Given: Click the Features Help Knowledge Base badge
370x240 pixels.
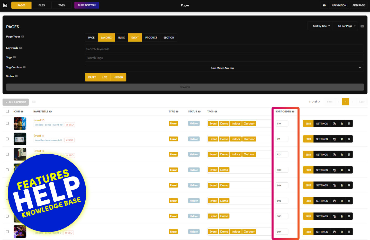Looking at the screenshot, I should tap(47, 193).
